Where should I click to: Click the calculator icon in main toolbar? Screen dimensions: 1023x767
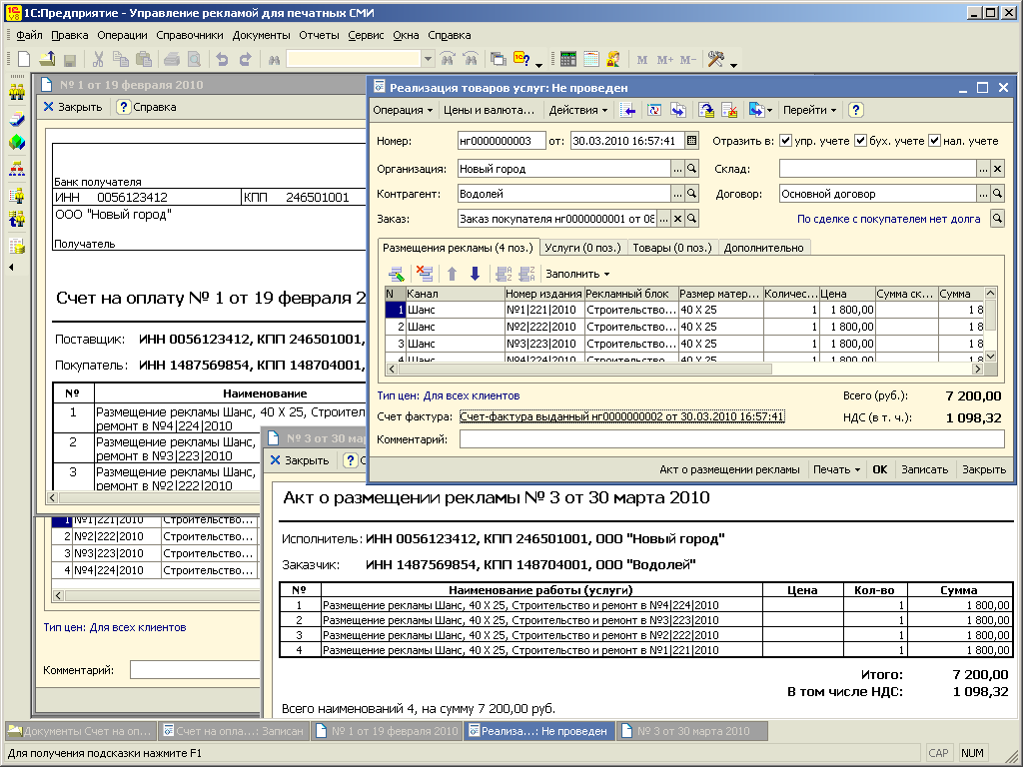click(567, 59)
